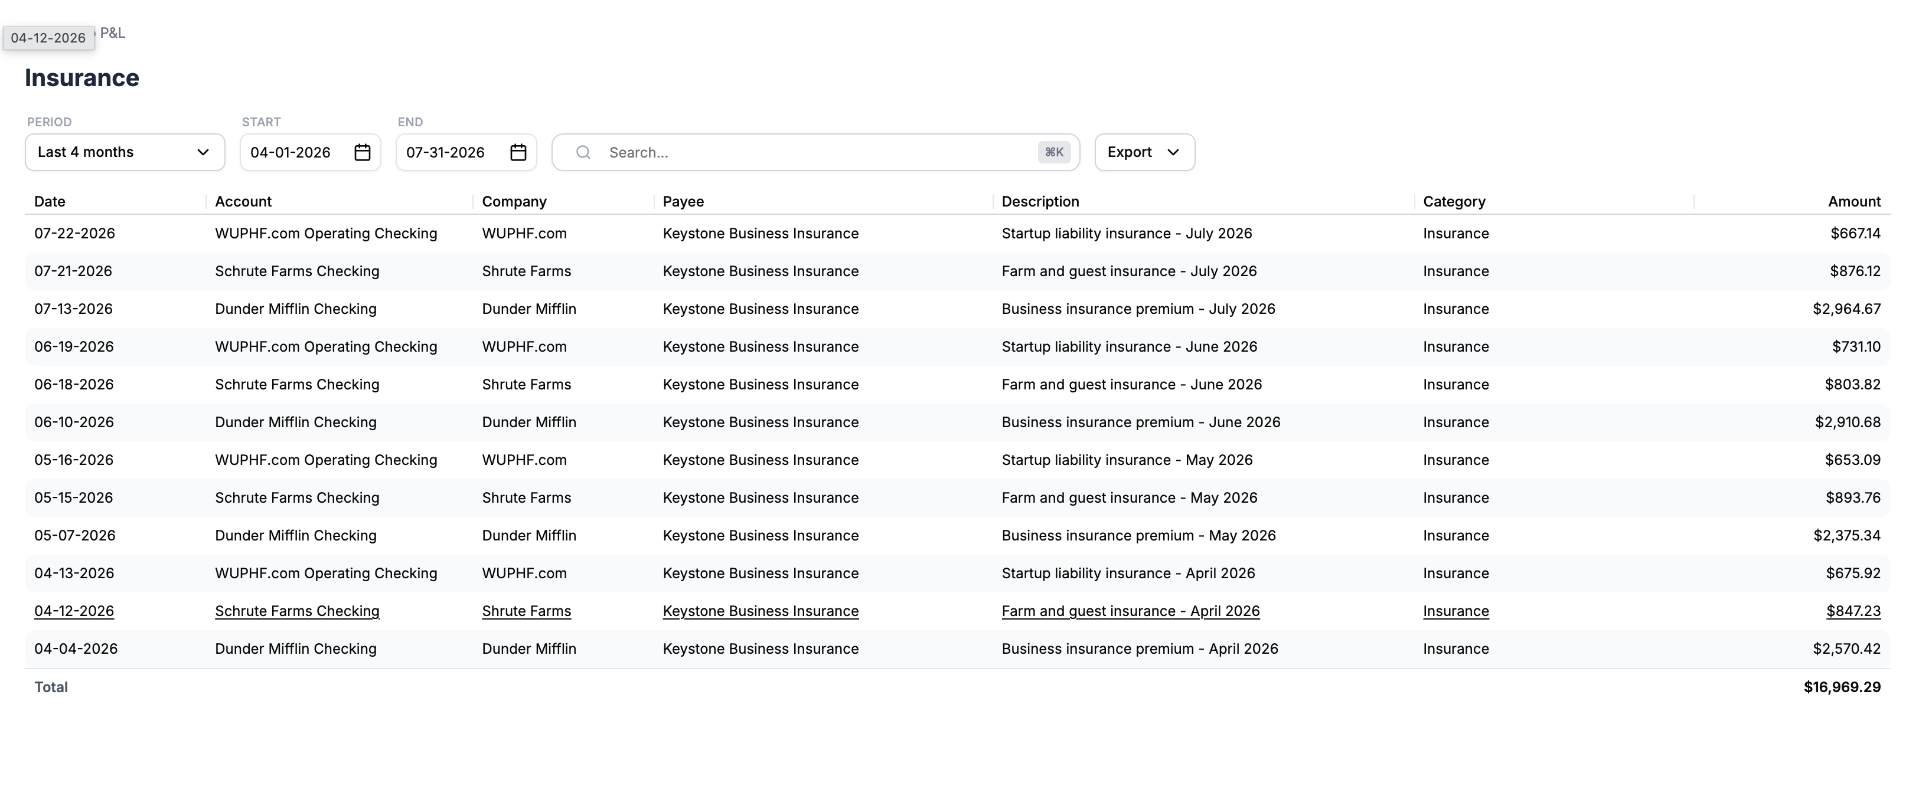Open the Last 4 months period dropdown

pyautogui.click(x=125, y=153)
